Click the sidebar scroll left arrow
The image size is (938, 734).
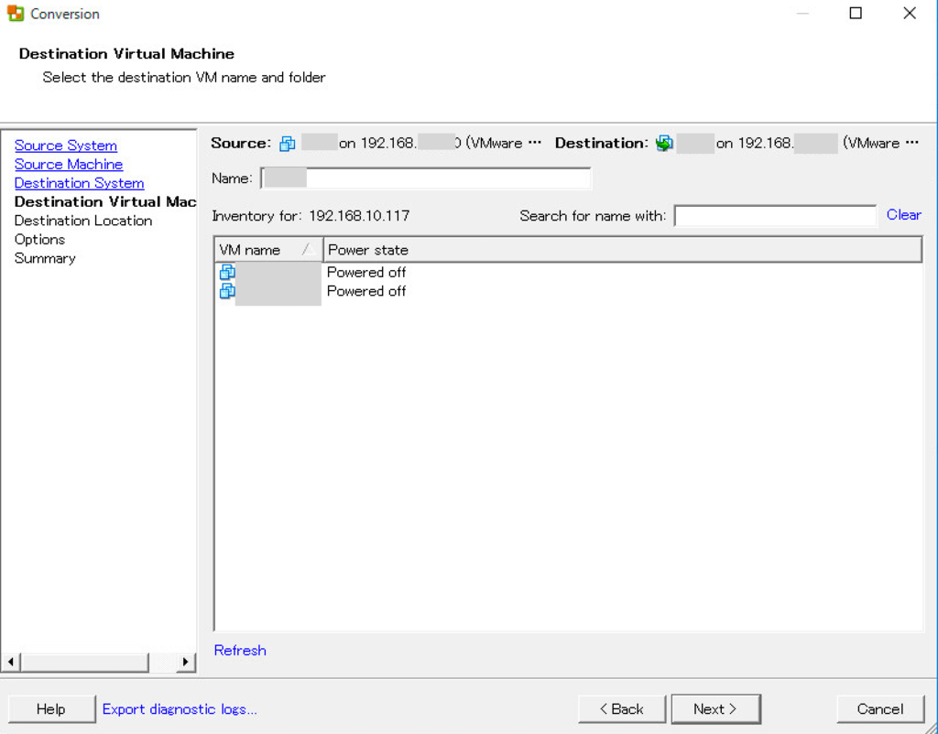click(x=11, y=662)
